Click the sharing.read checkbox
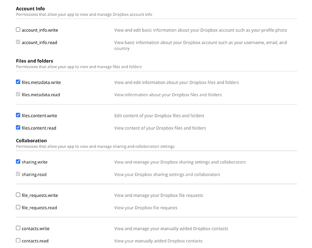 pyautogui.click(x=18, y=174)
